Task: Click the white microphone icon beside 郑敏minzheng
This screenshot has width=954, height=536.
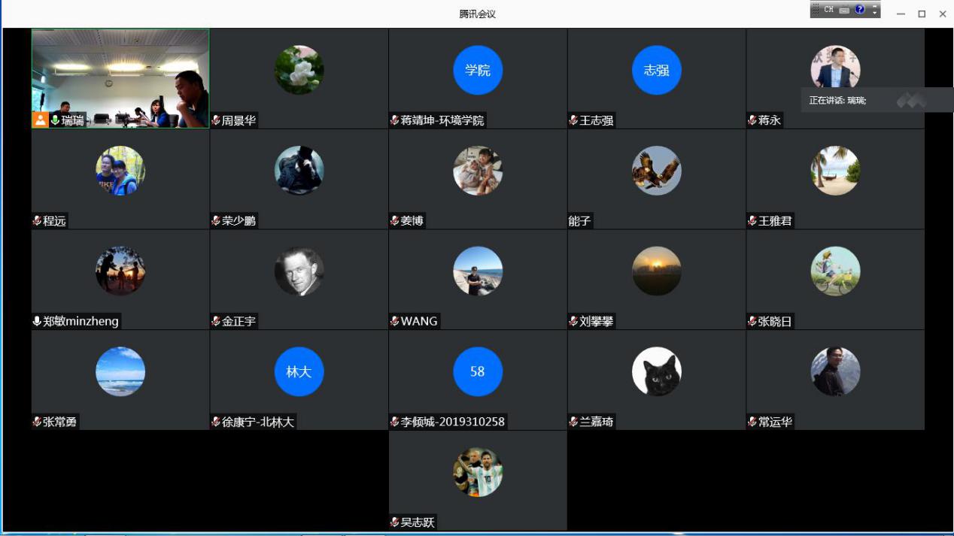Action: (x=37, y=321)
